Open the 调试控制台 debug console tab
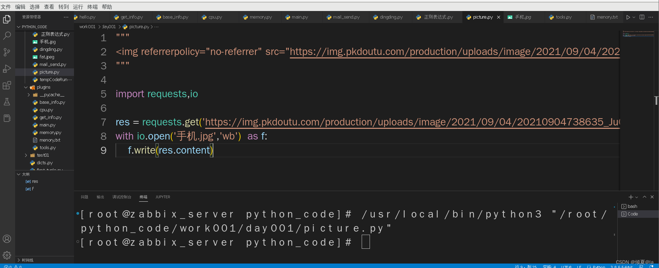Image resolution: width=659 pixels, height=268 pixels. pos(122,197)
